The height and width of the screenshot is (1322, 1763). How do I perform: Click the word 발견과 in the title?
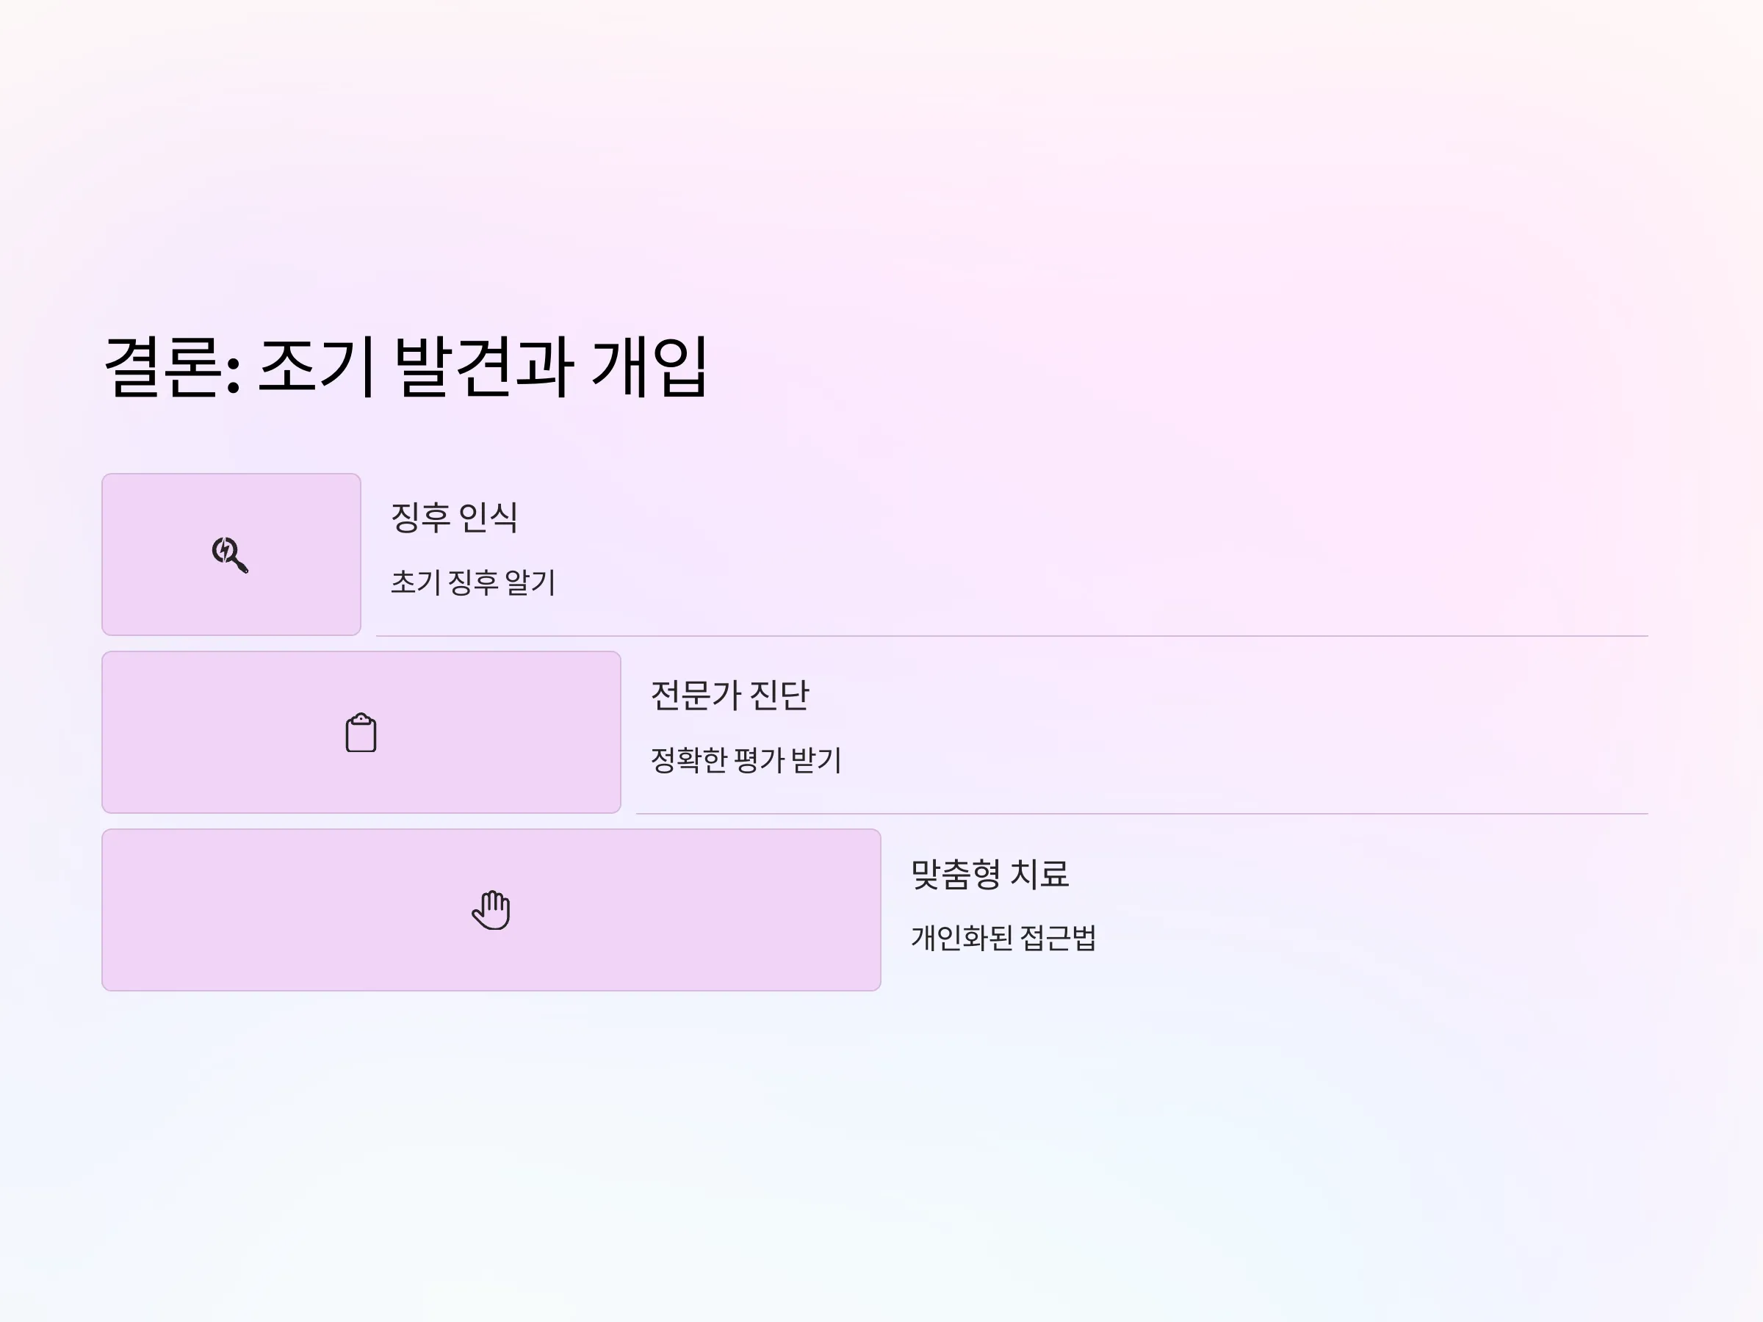tap(484, 366)
